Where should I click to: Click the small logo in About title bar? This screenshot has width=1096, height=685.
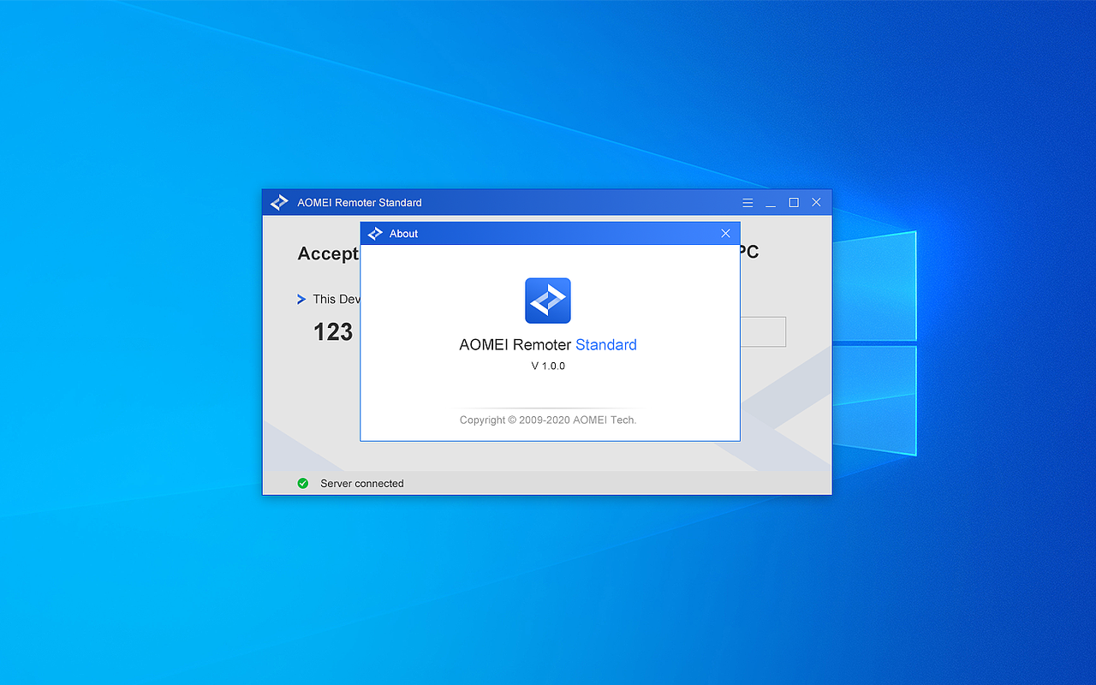(x=375, y=234)
